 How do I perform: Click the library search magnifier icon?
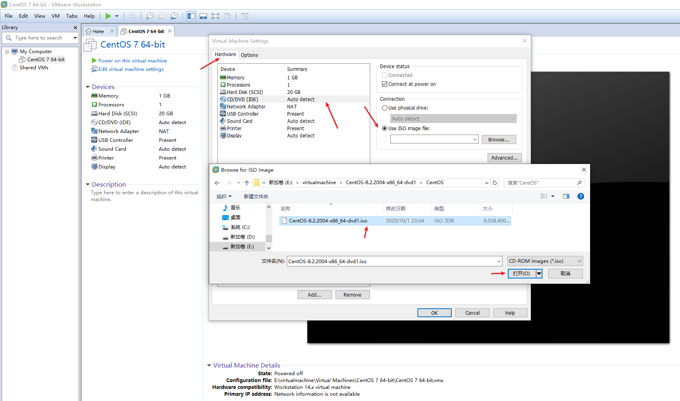coord(8,38)
